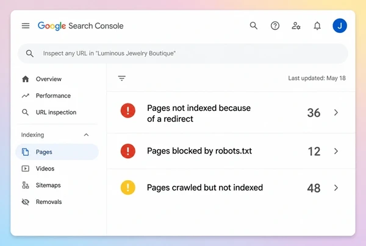Click the Indexing section label
The width and height of the screenshot is (366, 246).
pos(32,135)
